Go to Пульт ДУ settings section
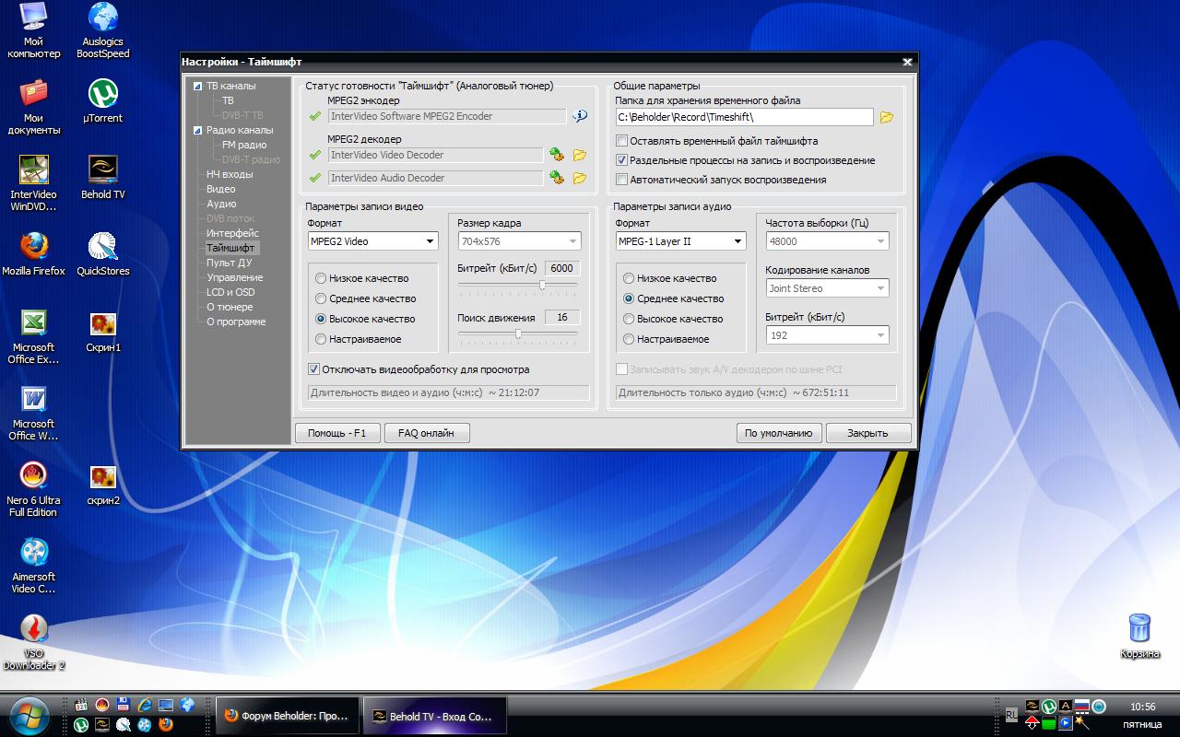The width and height of the screenshot is (1180, 737). [229, 263]
